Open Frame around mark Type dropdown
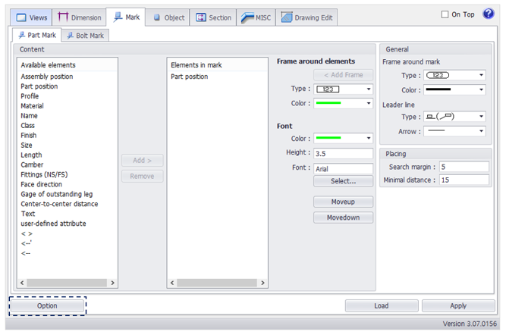The height and width of the screenshot is (335, 506). (454, 76)
